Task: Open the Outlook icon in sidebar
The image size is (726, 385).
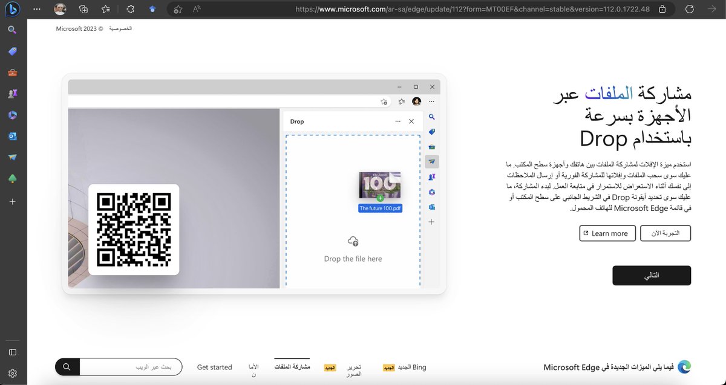Action: tap(12, 136)
